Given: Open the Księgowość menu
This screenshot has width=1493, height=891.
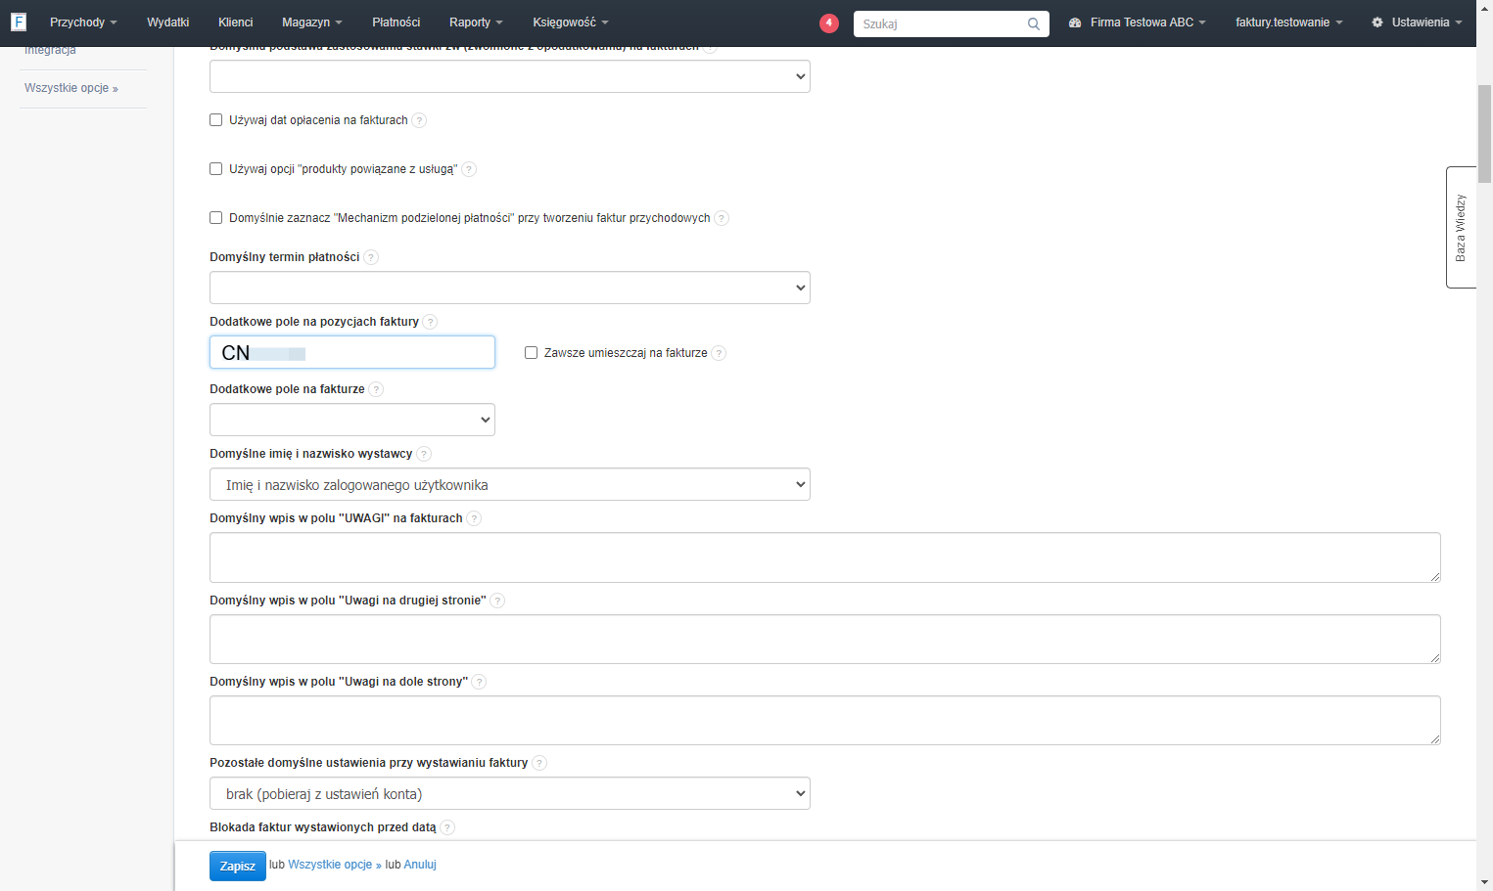Looking at the screenshot, I should point(571,22).
